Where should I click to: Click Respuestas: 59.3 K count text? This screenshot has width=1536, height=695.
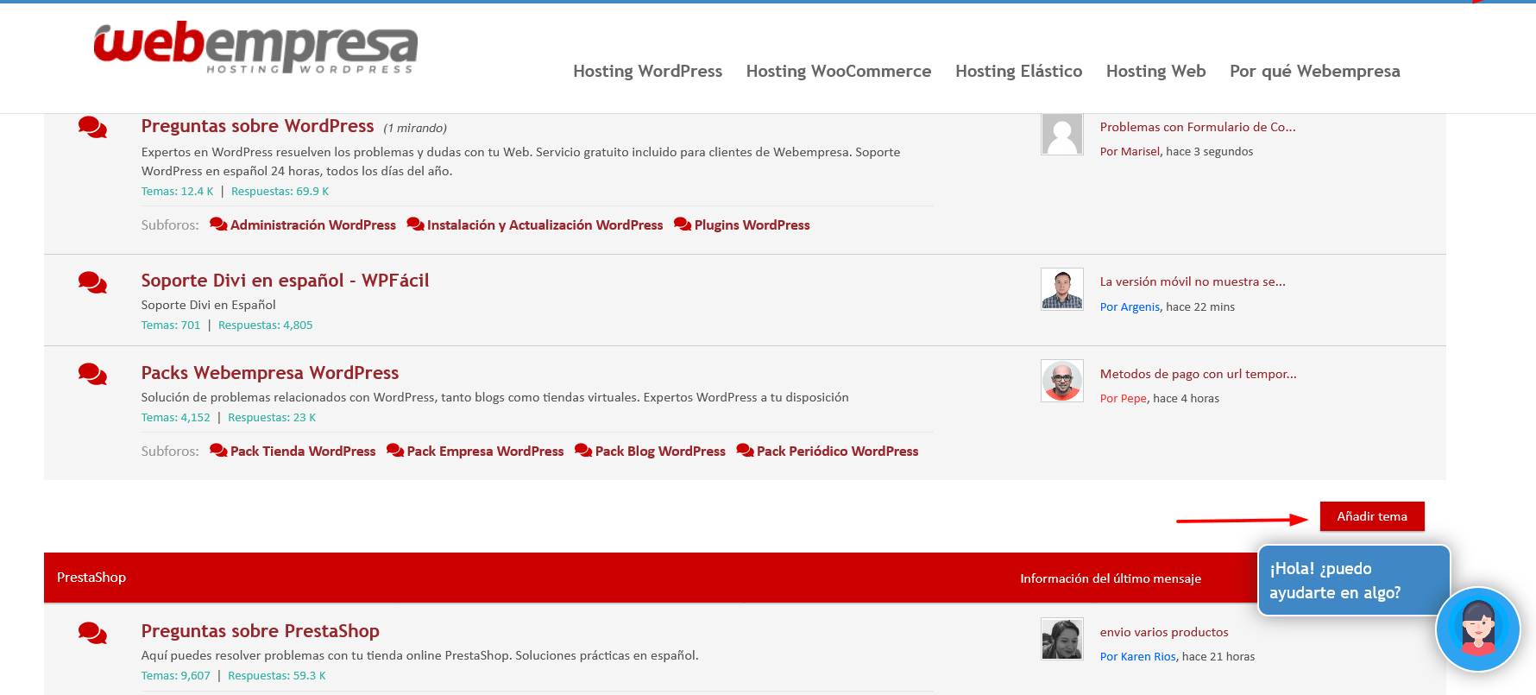[x=277, y=676]
